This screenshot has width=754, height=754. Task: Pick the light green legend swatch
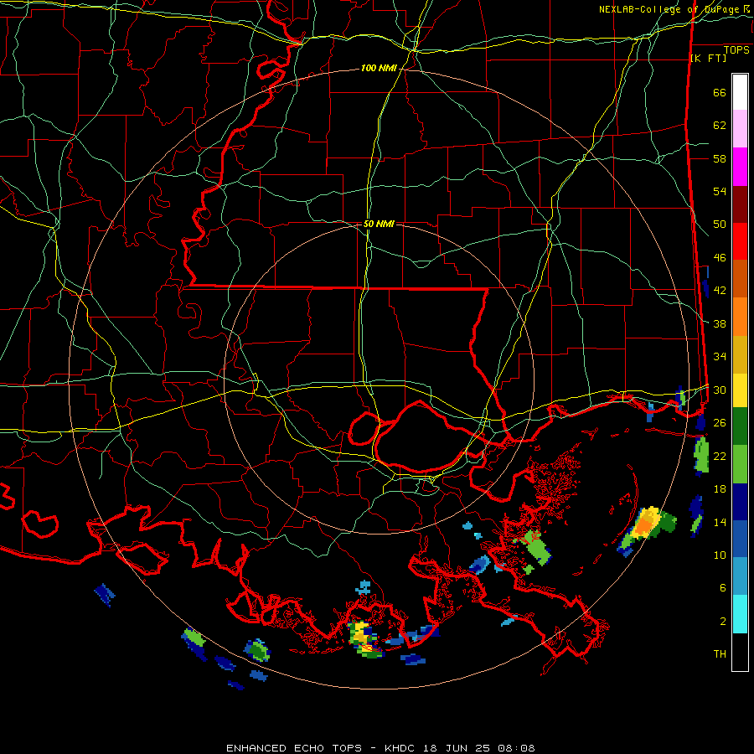click(x=740, y=464)
